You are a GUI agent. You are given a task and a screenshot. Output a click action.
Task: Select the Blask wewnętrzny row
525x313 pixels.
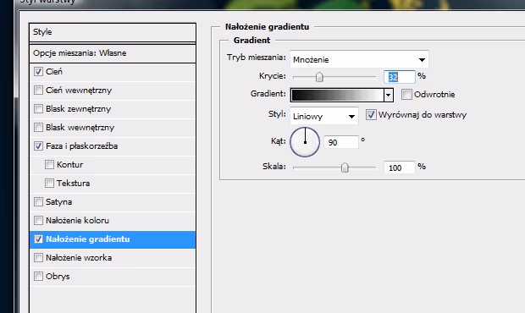(113, 128)
